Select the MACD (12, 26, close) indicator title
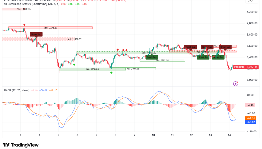 point(17,90)
